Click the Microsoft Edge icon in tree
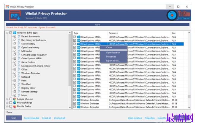Viewport: 199px width, 127px height. click(15, 103)
